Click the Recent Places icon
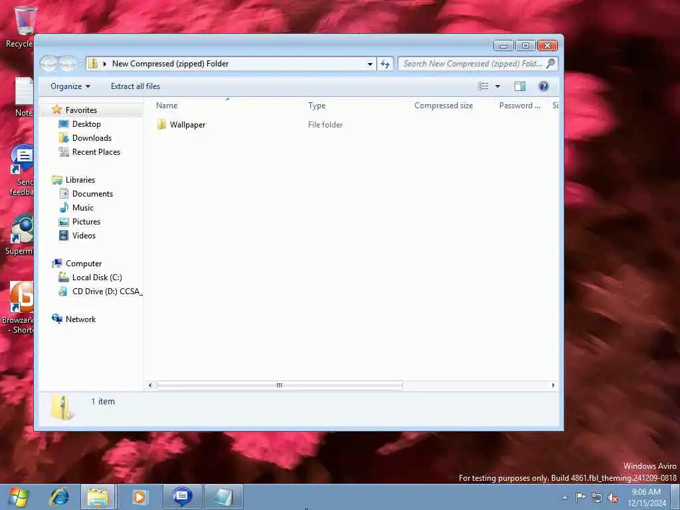Screen dimensions: 680x510 (x=64, y=152)
